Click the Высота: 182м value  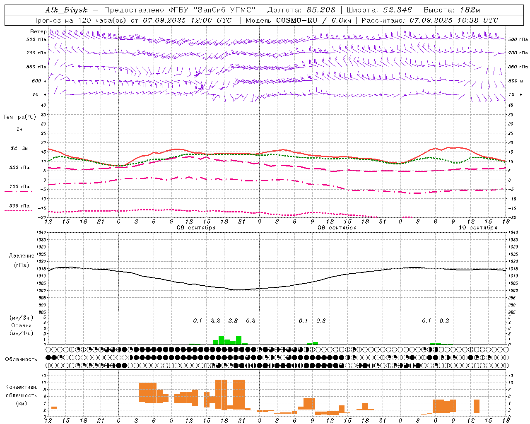[452, 10]
